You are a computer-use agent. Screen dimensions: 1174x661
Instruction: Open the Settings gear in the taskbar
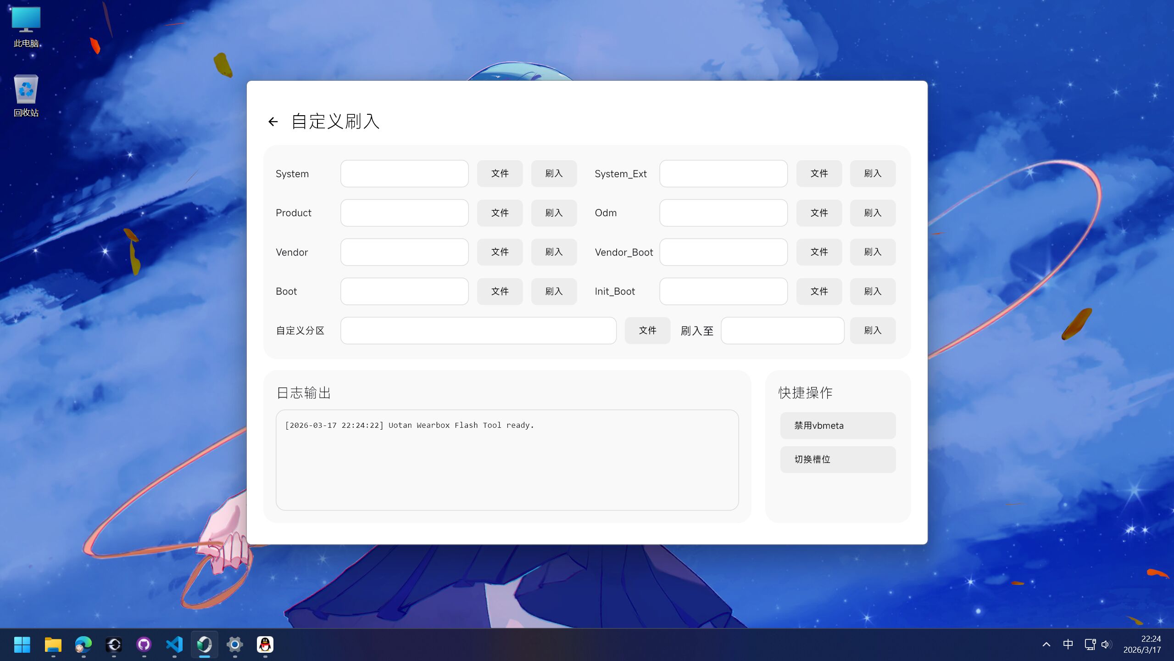[234, 644]
